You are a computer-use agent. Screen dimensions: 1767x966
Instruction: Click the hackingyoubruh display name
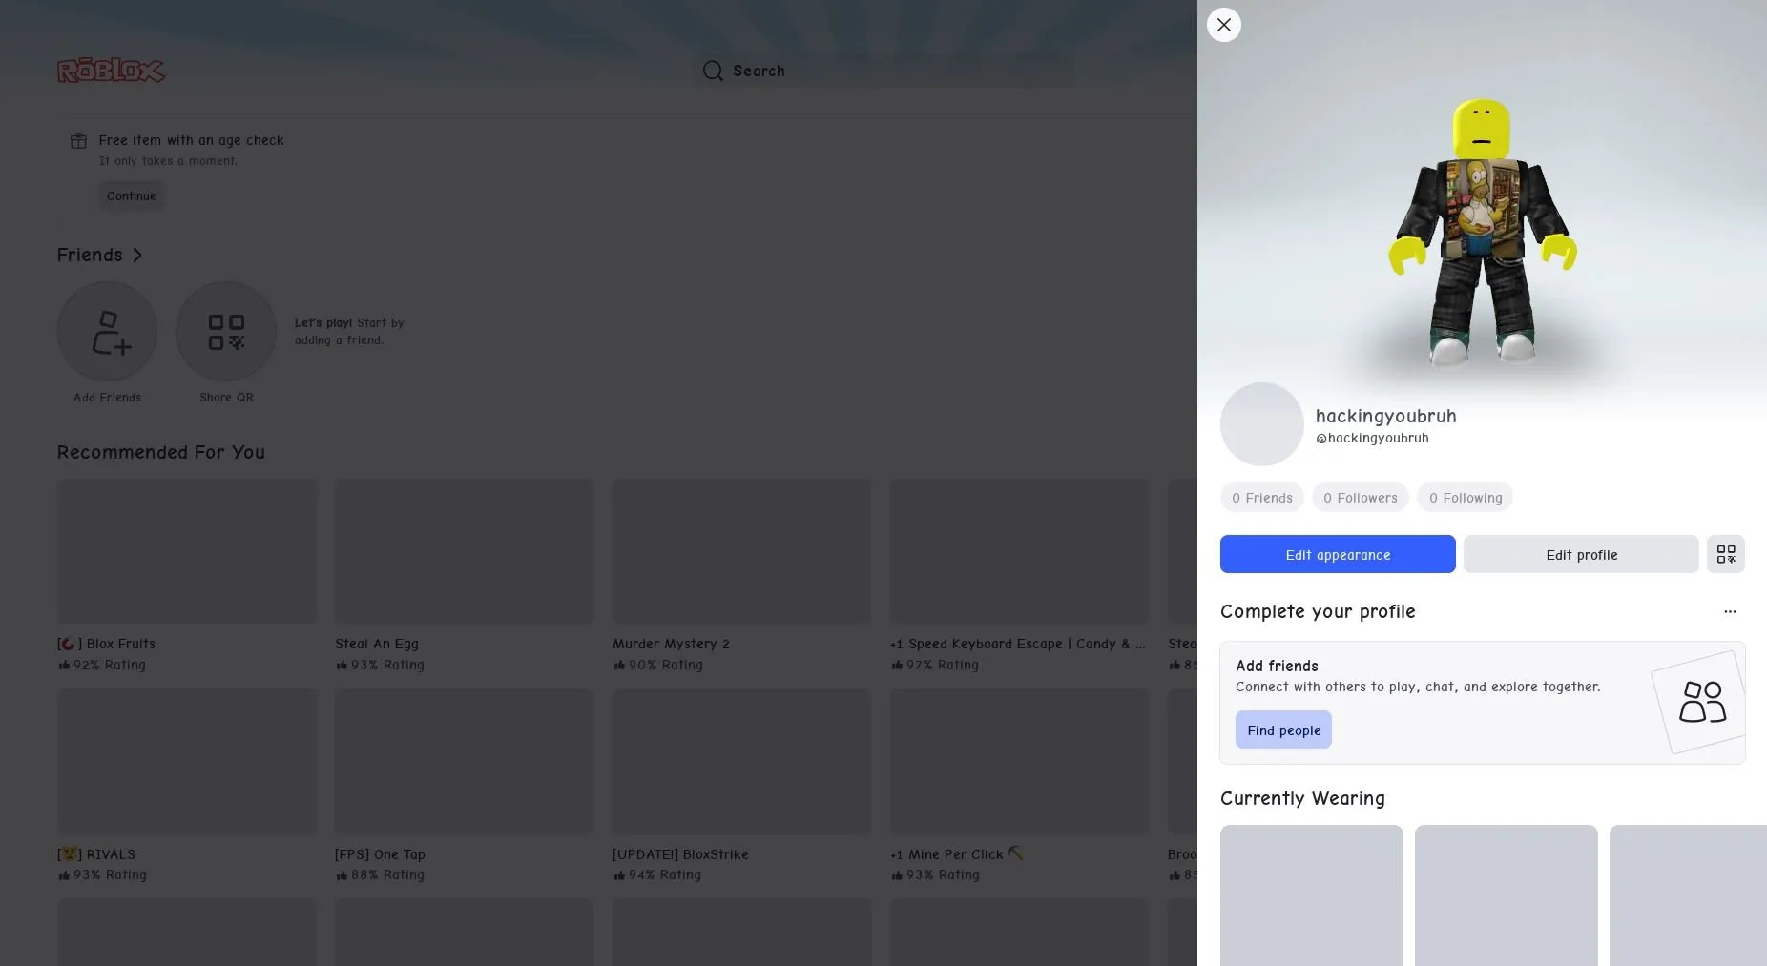point(1385,416)
